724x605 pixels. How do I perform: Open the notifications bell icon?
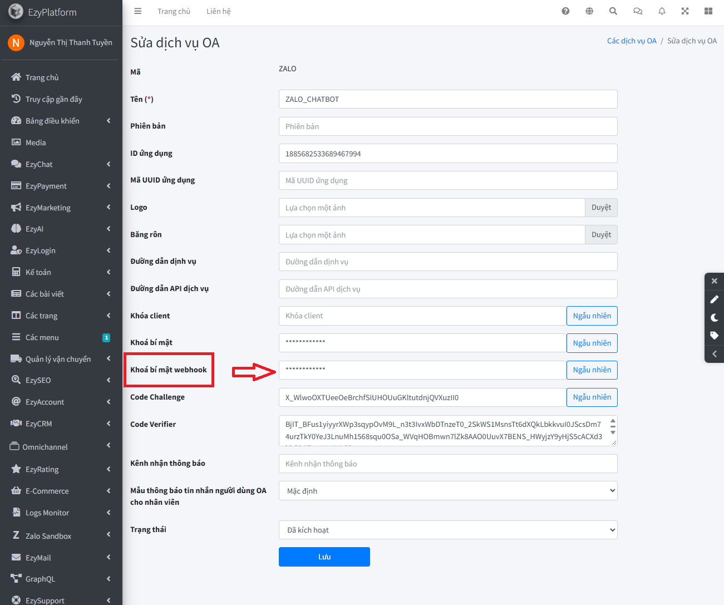pos(662,11)
